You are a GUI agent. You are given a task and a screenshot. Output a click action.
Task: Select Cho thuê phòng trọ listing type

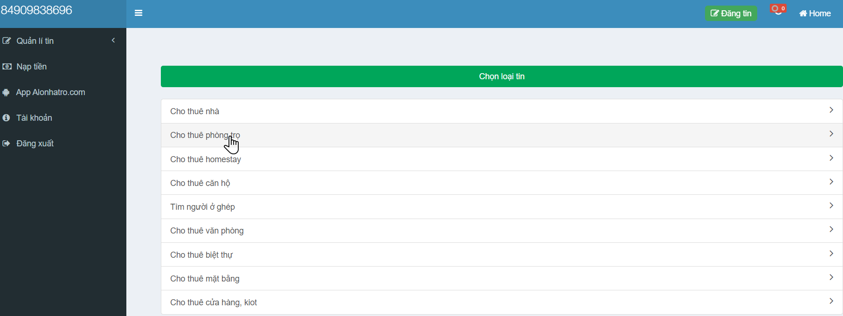(x=205, y=135)
